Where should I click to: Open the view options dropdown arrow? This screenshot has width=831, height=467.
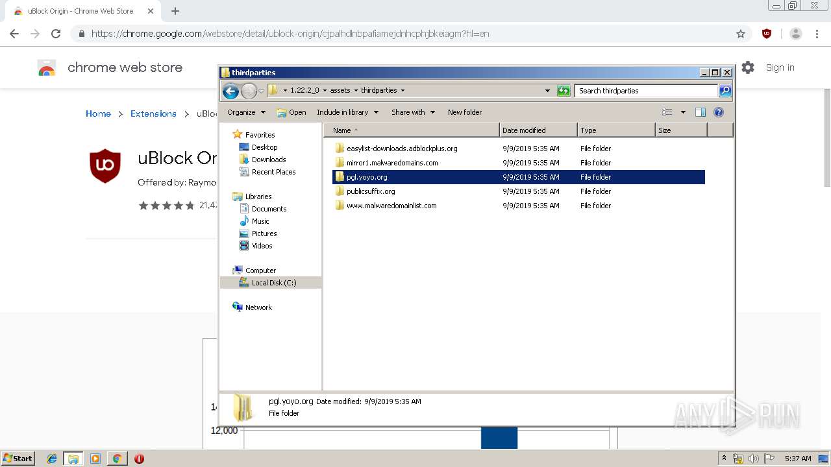click(x=683, y=112)
